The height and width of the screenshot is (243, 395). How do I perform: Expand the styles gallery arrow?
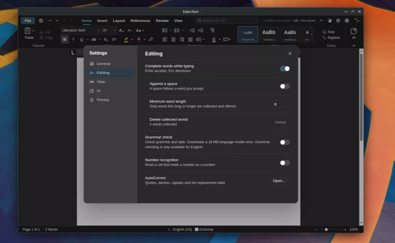[x=312, y=34]
